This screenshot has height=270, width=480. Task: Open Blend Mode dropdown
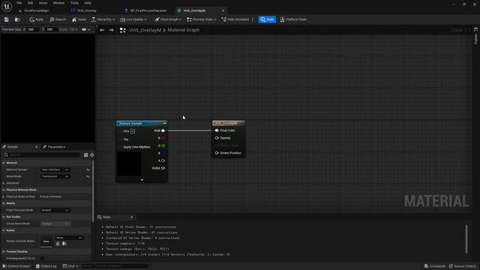click(x=55, y=177)
